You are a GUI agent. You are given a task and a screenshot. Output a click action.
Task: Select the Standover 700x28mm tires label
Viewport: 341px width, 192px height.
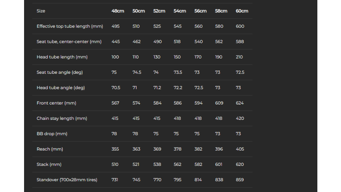click(67, 180)
